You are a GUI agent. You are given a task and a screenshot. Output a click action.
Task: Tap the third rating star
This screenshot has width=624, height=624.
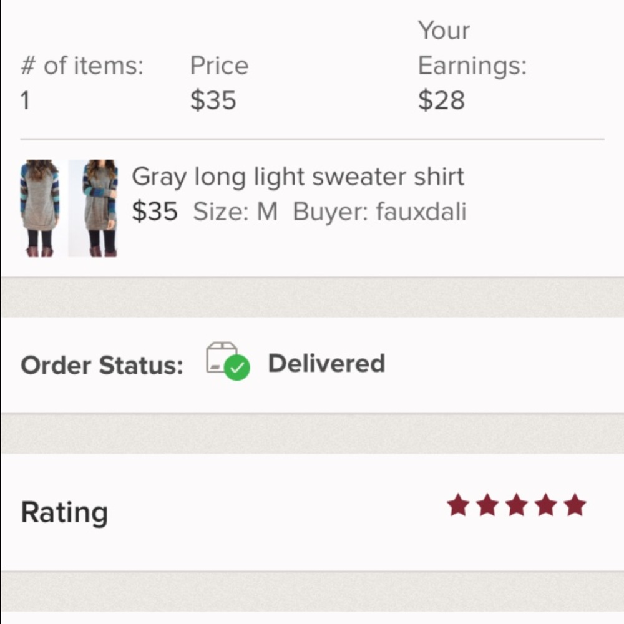pos(517,505)
